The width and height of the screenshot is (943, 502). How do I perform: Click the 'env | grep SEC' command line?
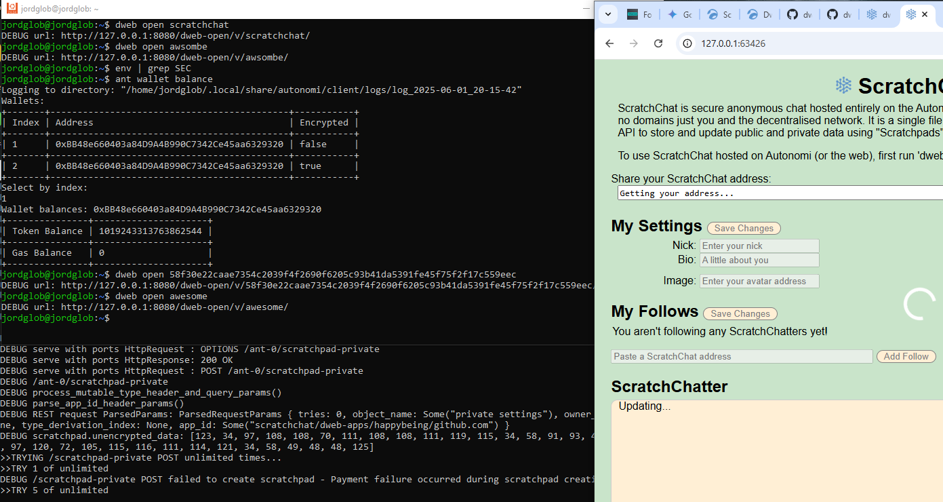96,69
